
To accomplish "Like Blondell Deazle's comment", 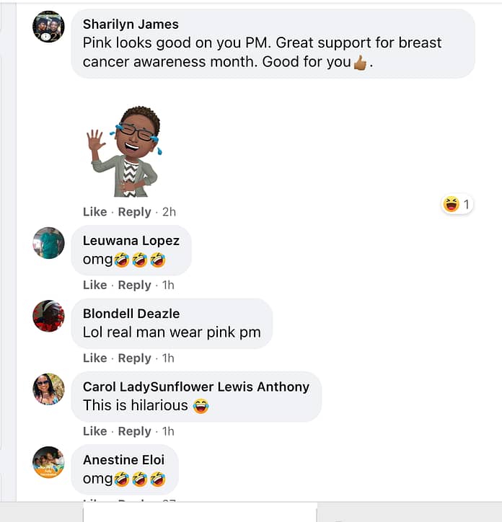I will (95, 358).
